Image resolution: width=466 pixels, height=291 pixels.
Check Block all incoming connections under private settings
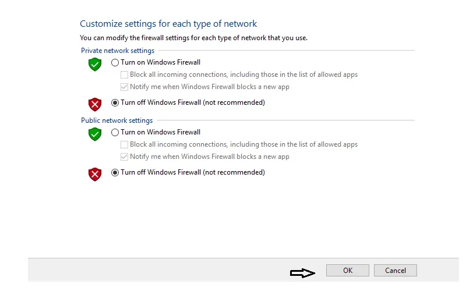(124, 74)
